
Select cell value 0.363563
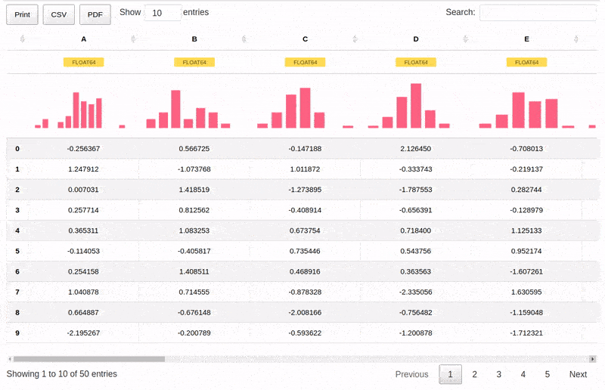tap(415, 271)
